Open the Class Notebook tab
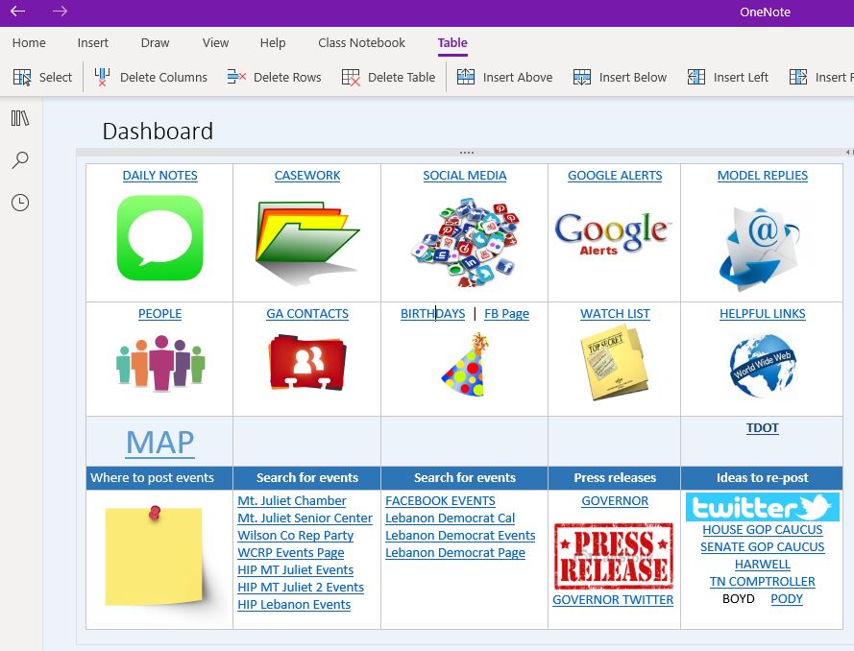 (361, 42)
